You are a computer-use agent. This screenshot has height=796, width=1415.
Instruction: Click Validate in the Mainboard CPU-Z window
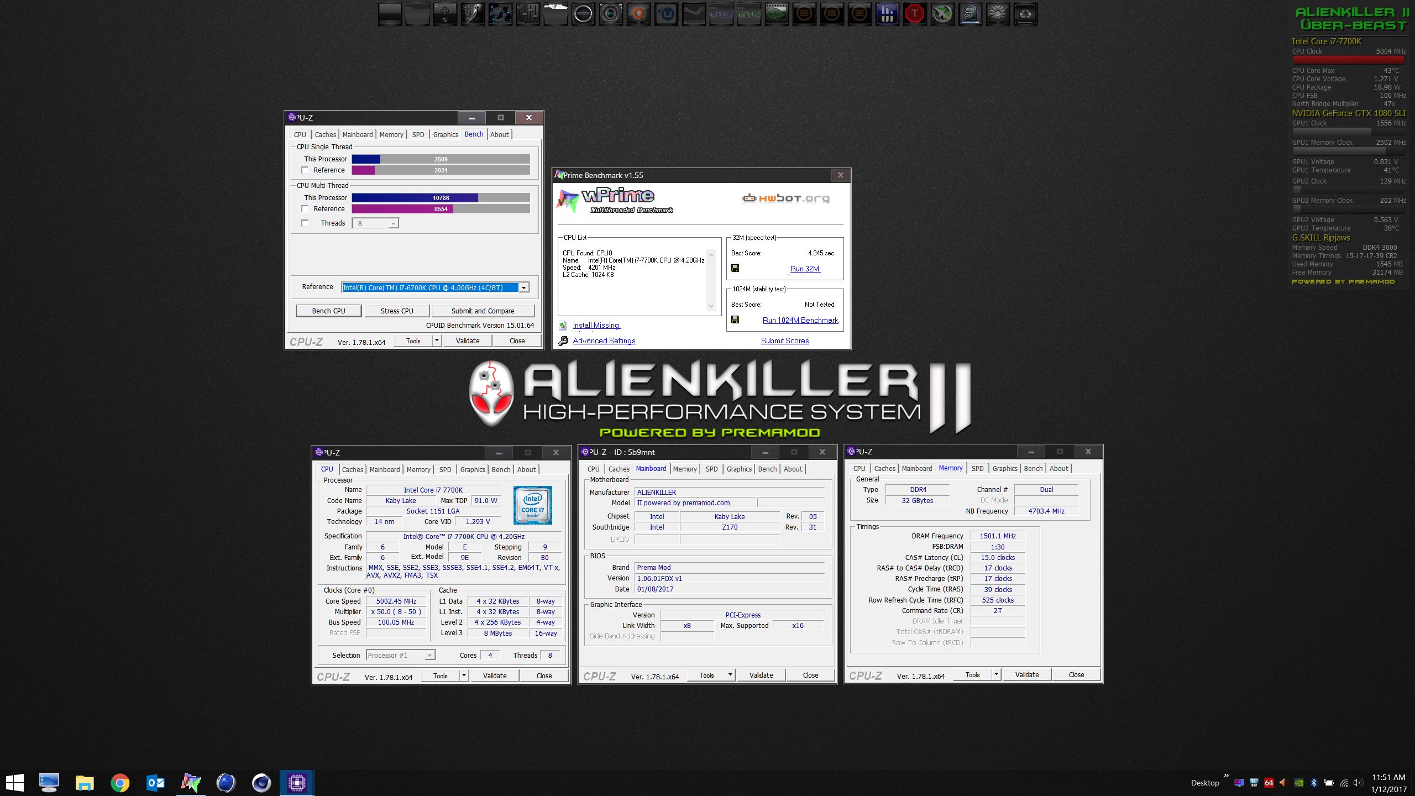point(761,675)
